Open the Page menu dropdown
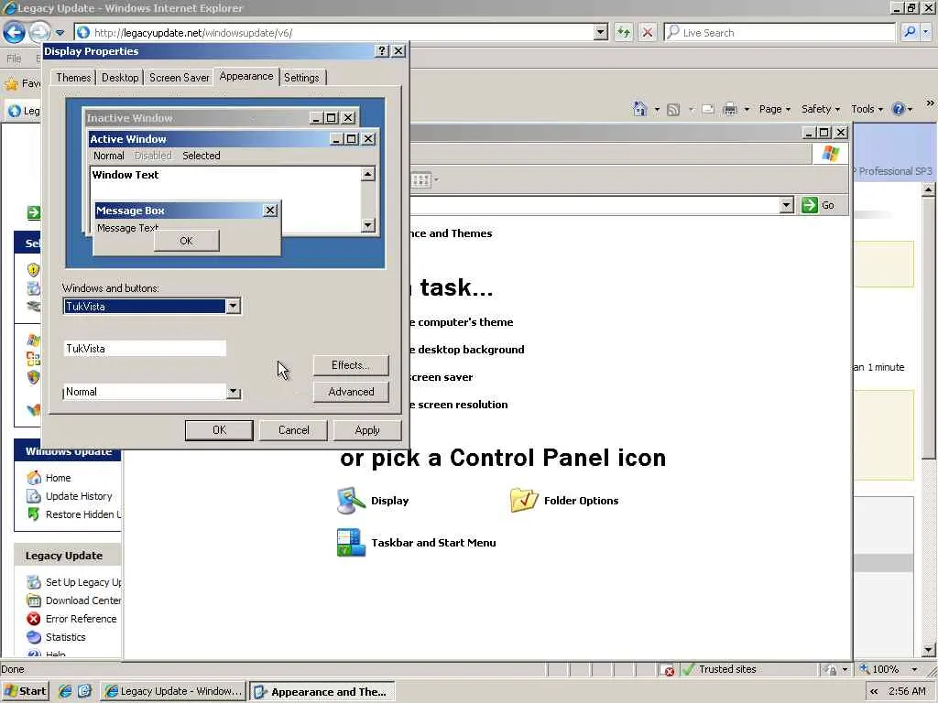The image size is (938, 703). [774, 109]
